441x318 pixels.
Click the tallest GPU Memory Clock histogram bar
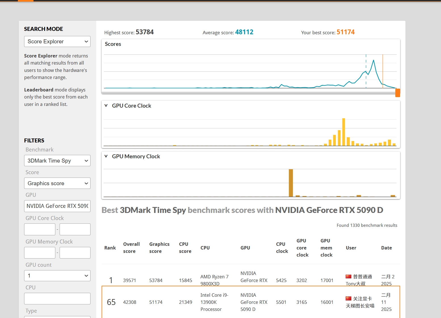291,183
